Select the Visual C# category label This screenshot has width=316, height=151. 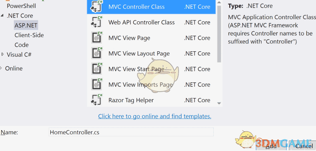click(19, 54)
